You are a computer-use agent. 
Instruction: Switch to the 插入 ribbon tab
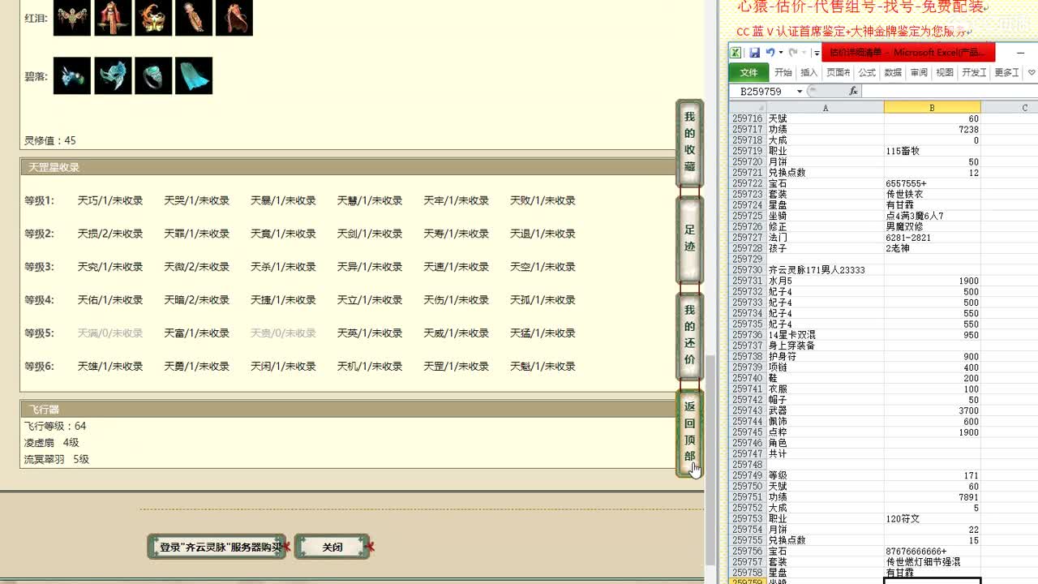click(809, 72)
